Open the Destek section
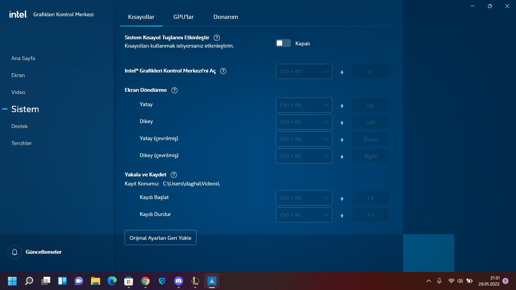The image size is (516, 290). (x=20, y=126)
